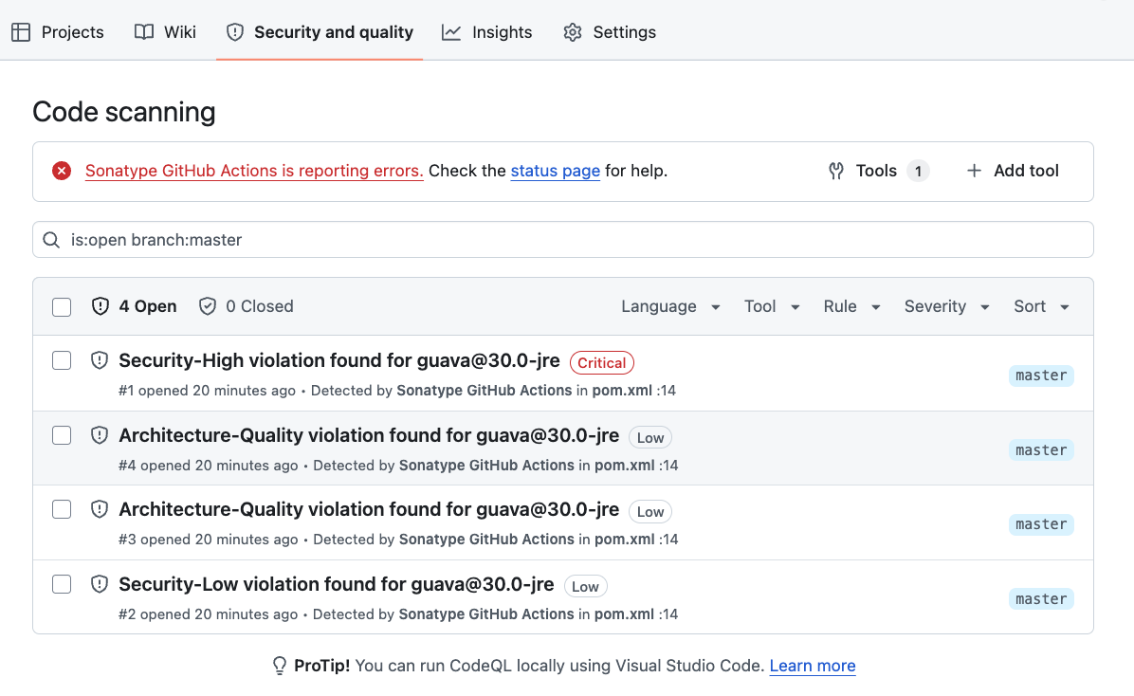Screen dimensions: 1134x696
Task: Click the Wiki book icon
Action: click(x=144, y=32)
